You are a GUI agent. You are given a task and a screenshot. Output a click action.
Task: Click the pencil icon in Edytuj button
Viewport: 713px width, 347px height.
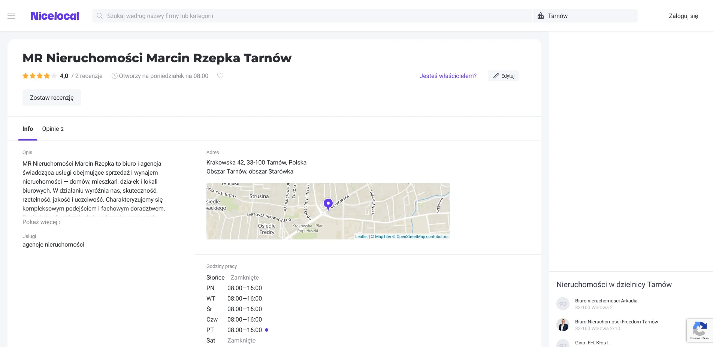tap(496, 76)
